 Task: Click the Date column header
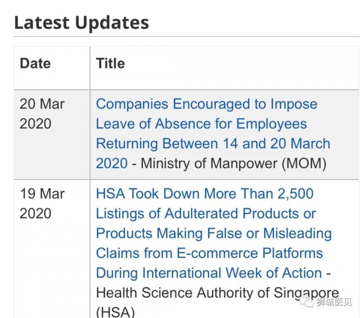coord(35,63)
